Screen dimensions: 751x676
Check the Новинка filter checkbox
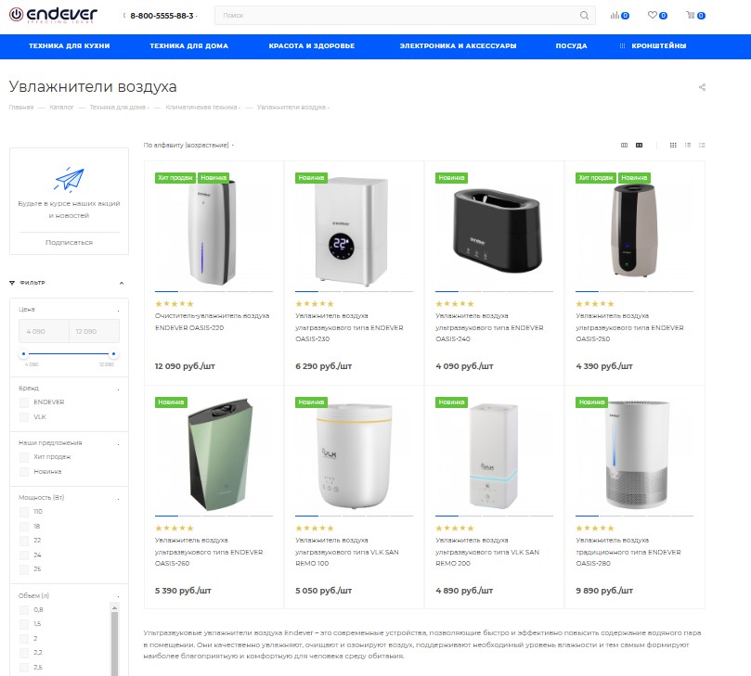click(24, 472)
